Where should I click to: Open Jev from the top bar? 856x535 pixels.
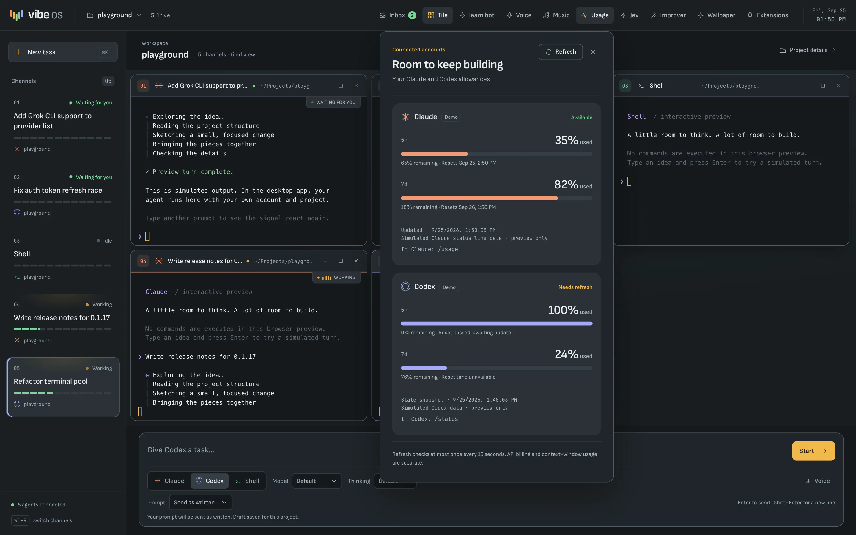pyautogui.click(x=630, y=15)
